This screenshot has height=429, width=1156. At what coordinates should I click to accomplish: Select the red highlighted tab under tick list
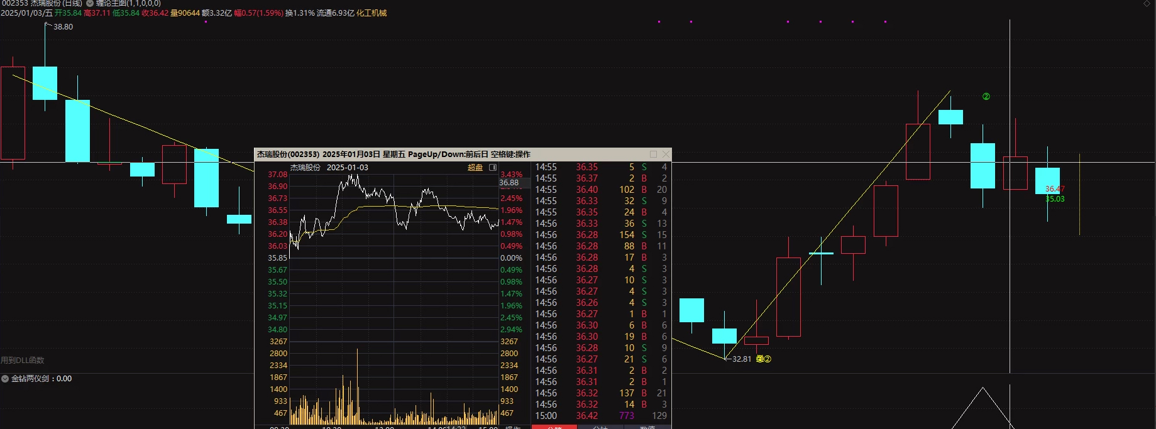pos(554,426)
